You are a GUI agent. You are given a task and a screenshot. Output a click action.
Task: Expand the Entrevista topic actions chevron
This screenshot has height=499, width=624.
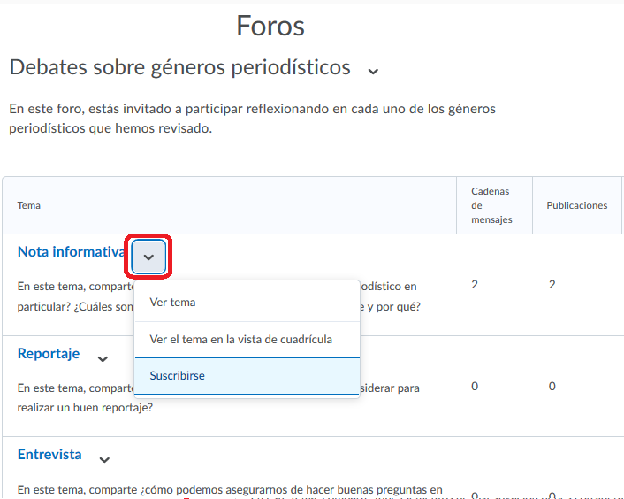click(x=104, y=459)
